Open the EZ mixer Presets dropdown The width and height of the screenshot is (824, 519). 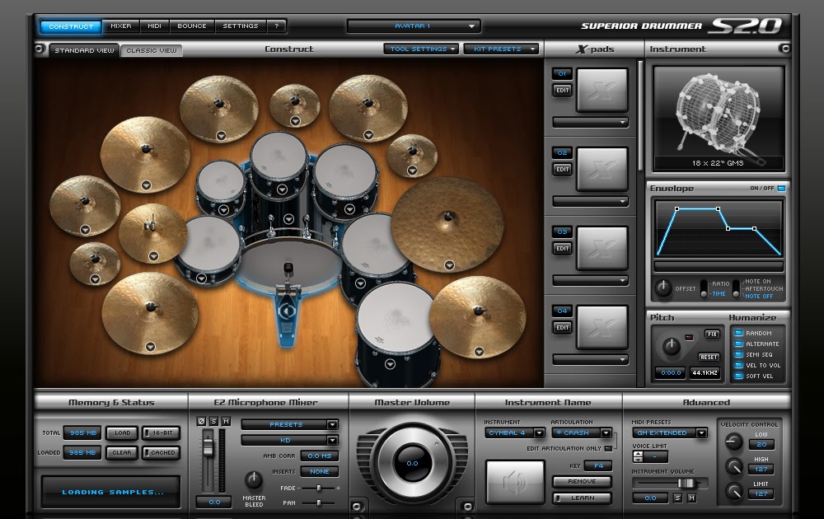pos(289,424)
